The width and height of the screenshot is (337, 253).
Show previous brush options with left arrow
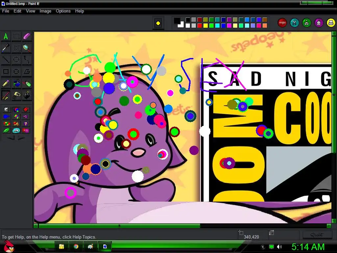click(11, 138)
